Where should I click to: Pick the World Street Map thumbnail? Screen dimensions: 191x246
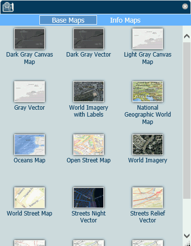coord(30,198)
